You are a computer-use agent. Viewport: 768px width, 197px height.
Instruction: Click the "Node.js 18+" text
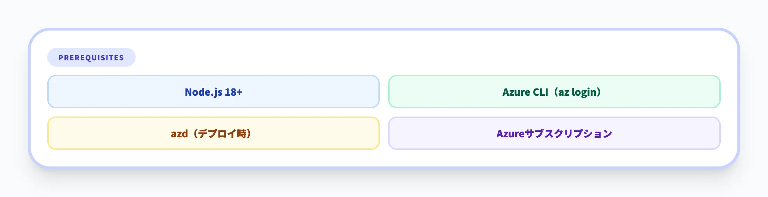213,92
